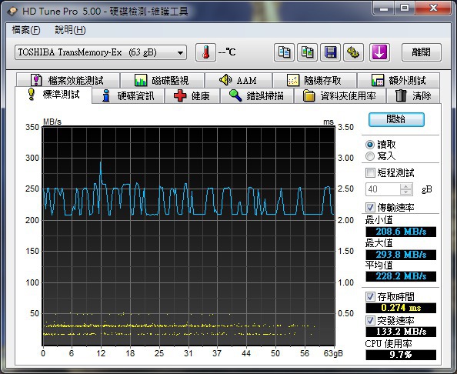Decrease short stroke size with down arrow
457x374 pixels.
tap(405, 192)
